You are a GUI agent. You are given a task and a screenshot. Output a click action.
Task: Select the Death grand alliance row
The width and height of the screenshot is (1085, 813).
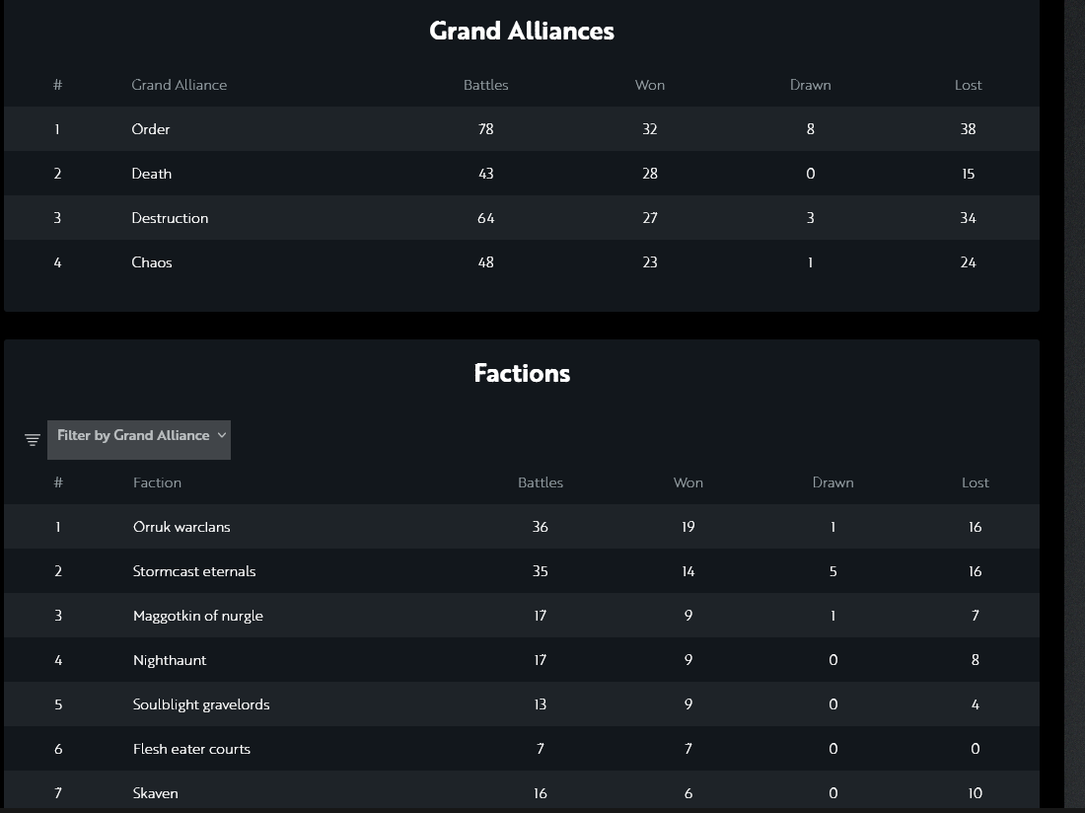coord(152,174)
